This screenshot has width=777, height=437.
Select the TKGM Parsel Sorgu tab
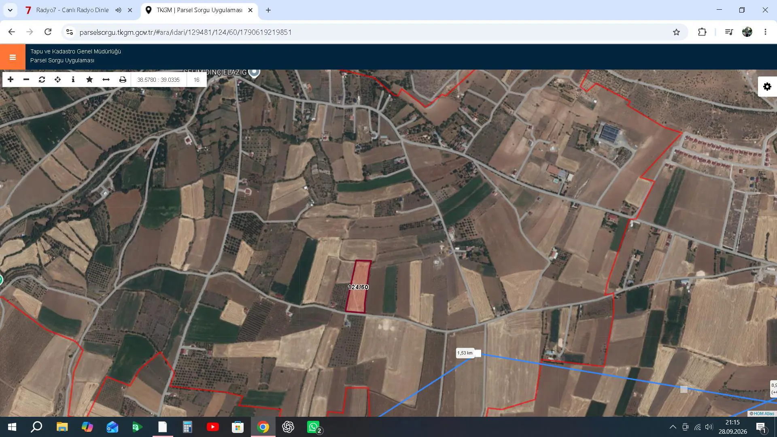(200, 10)
